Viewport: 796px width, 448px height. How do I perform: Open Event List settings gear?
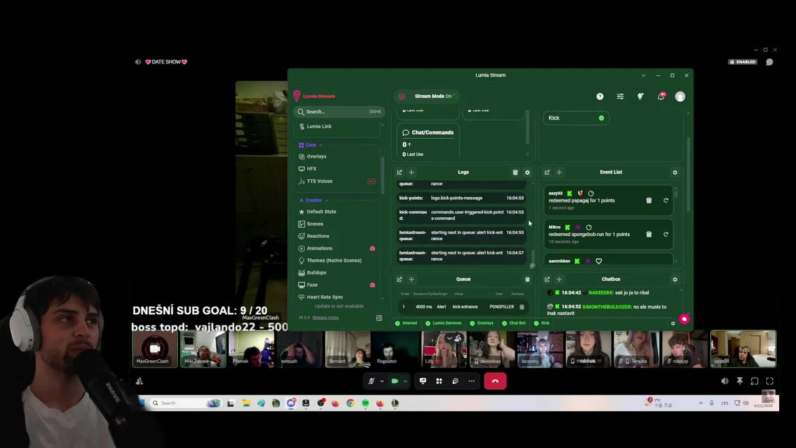675,172
